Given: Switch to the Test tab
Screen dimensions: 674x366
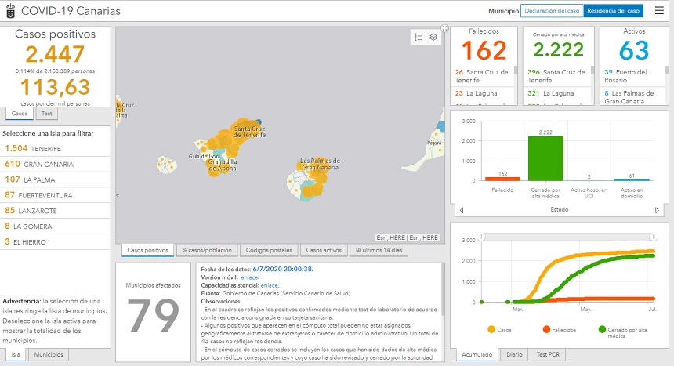Looking at the screenshot, I should click(x=46, y=114).
